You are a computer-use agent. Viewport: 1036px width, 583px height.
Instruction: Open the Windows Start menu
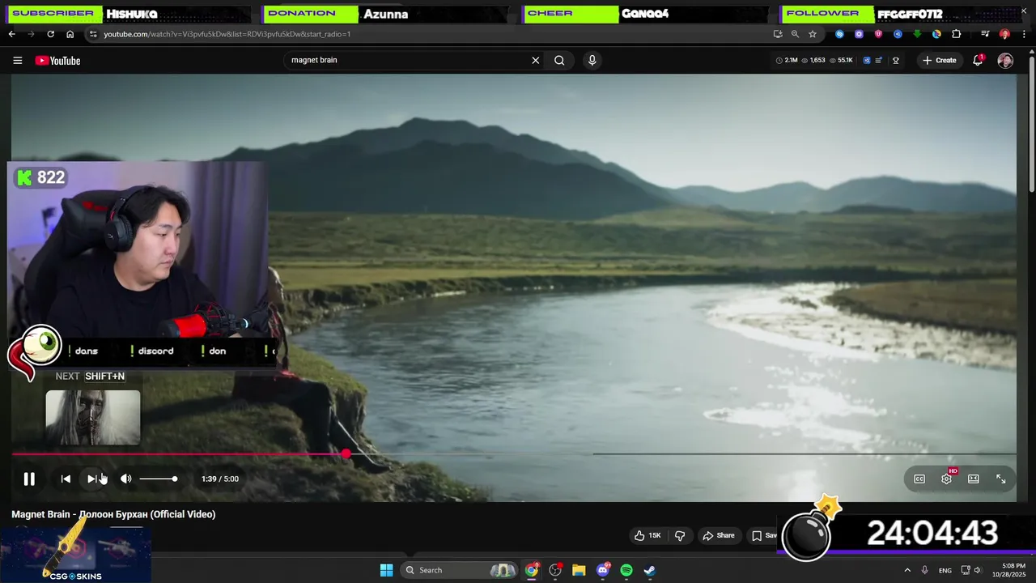click(x=386, y=570)
